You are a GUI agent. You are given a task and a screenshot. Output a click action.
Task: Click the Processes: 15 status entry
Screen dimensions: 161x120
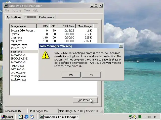tap(15, 111)
